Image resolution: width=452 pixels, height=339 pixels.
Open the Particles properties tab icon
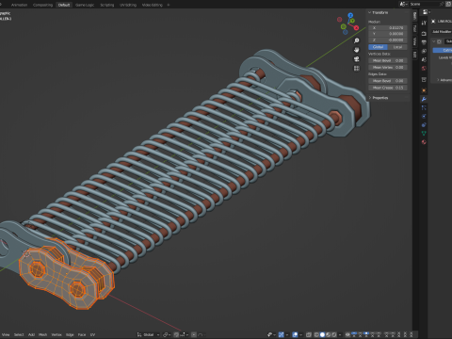(x=424, y=107)
